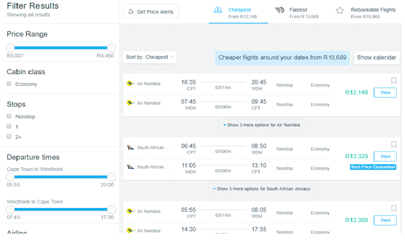Click the Show calendar button
This screenshot has height=240, width=405.
point(377,58)
